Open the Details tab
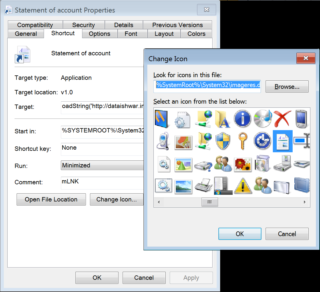 (x=124, y=25)
